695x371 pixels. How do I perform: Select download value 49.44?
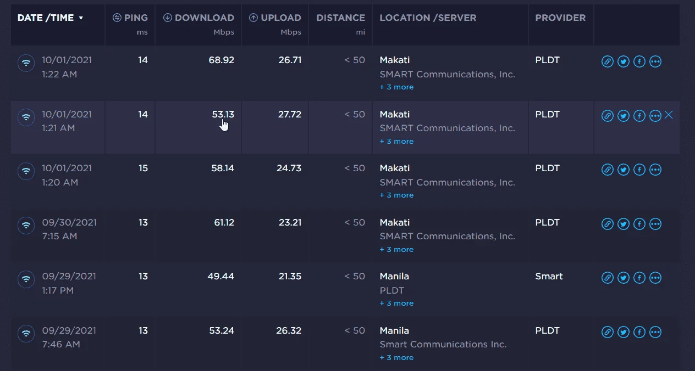pos(221,276)
